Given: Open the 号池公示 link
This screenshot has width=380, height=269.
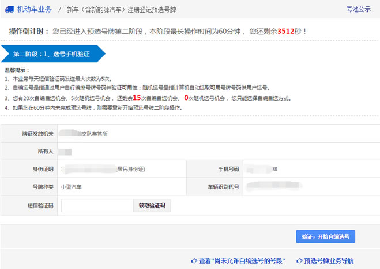Looking at the screenshot, I should tap(358, 9).
